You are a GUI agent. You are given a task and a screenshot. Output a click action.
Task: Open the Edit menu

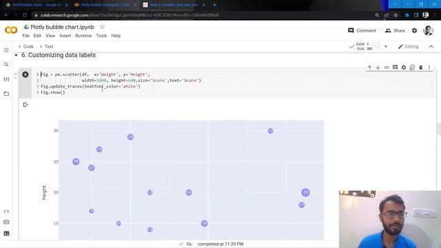37,36
